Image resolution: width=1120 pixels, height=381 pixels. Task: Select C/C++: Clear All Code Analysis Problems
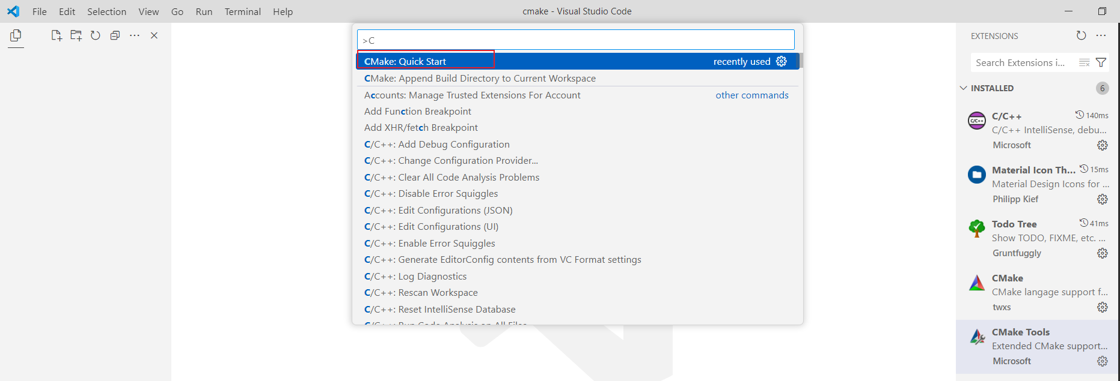click(578, 177)
